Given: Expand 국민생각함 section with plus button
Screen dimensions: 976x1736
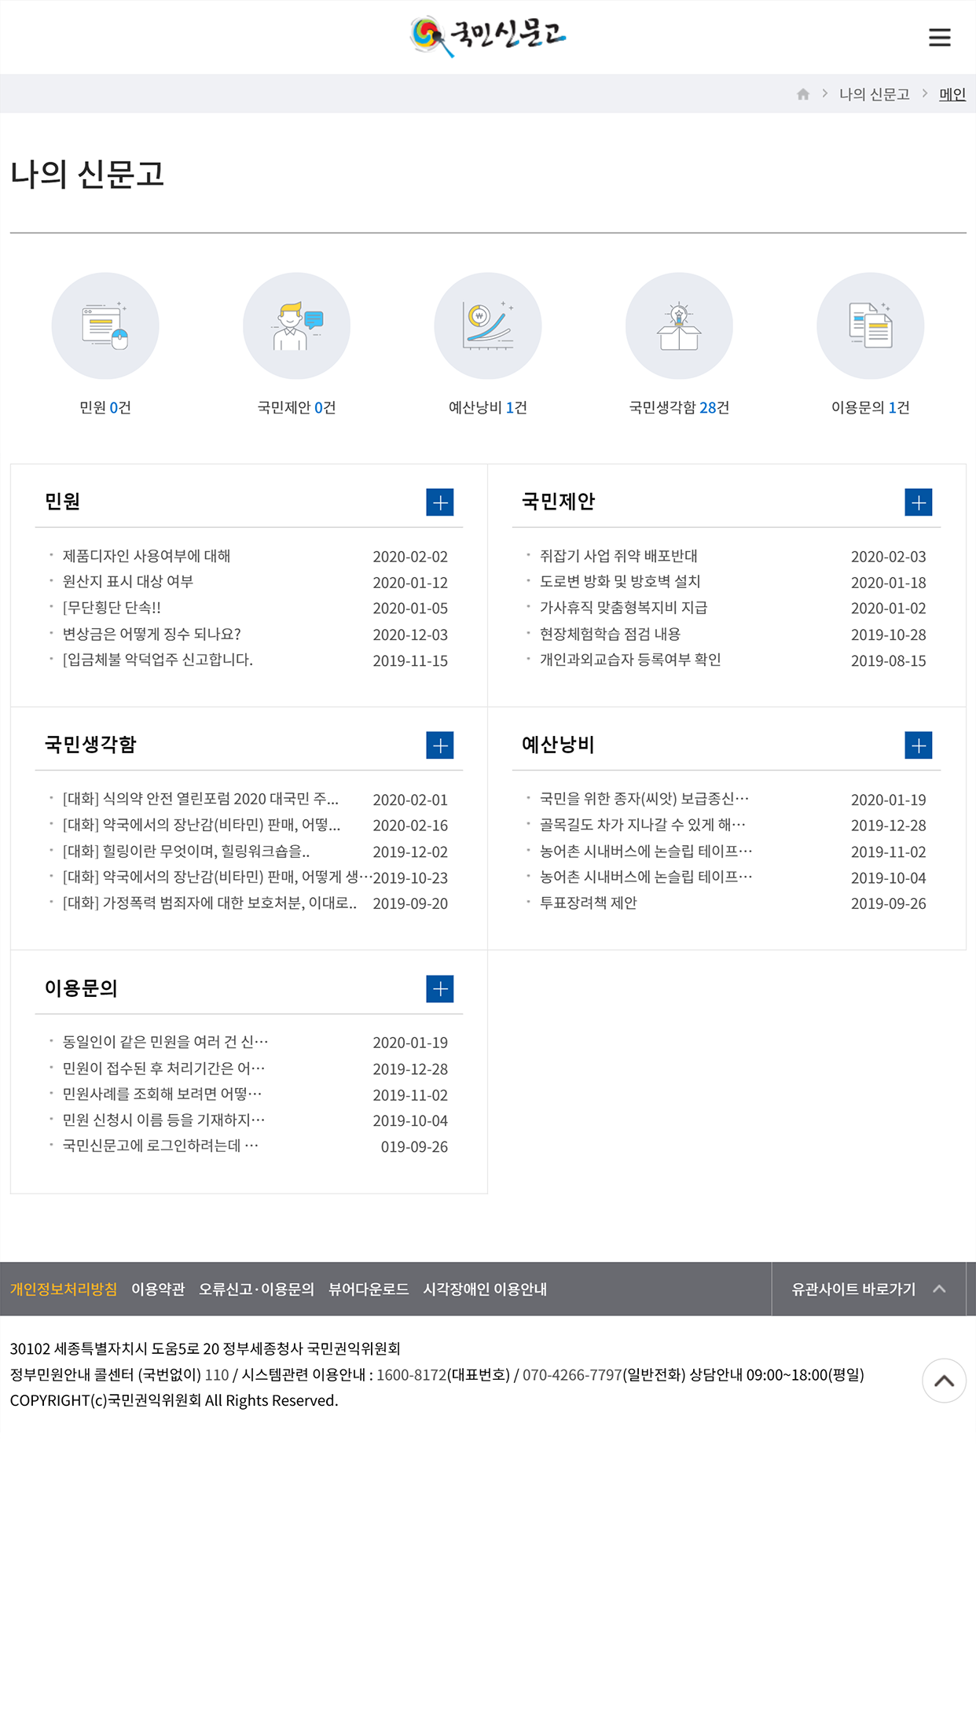Looking at the screenshot, I should 440,745.
